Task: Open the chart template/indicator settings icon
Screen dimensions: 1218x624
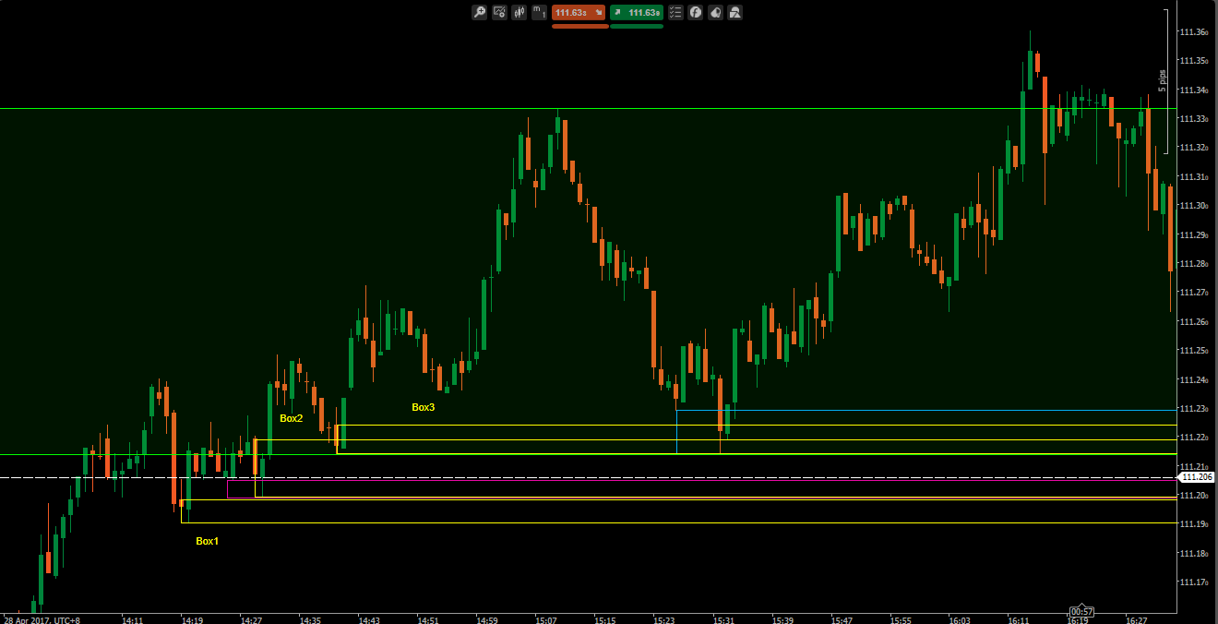Action: tap(499, 12)
